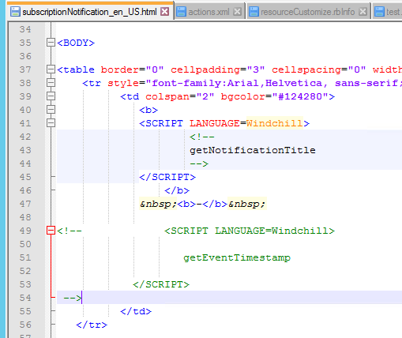This screenshot has width=402, height=338.
Task: Switch to resourceCustomize.rbInfo tab
Action: click(x=307, y=12)
